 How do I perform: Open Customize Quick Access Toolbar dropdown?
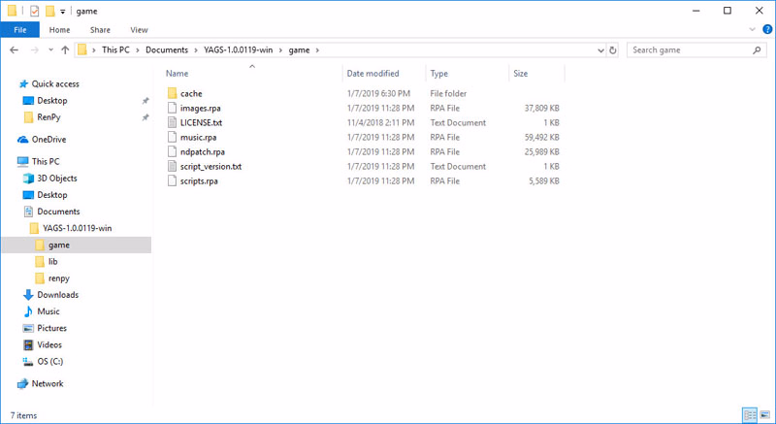coord(63,11)
